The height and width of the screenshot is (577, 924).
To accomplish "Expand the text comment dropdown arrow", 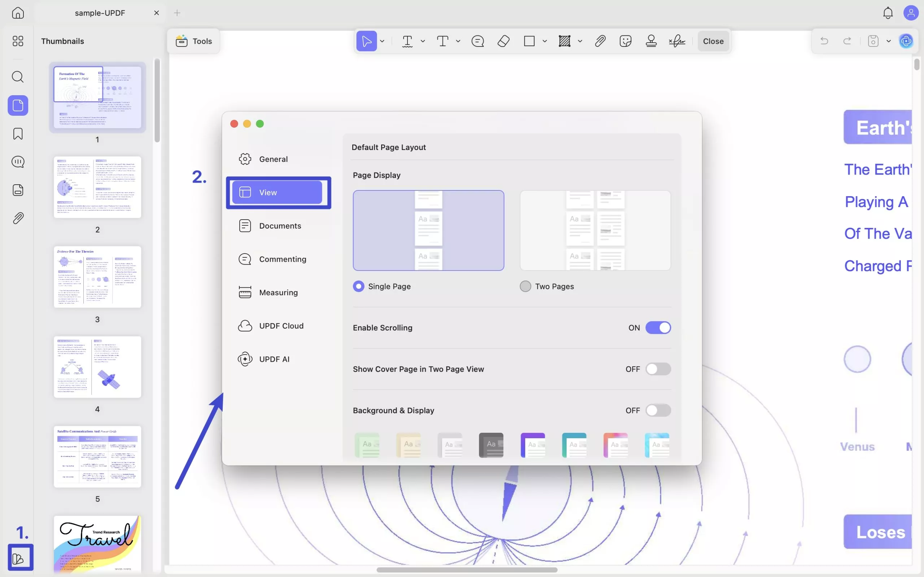I will (458, 41).
